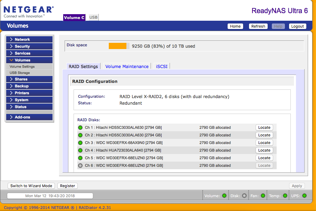Viewport: 316px width, 211px height.
Task: Expand the System menu section
Action: click(29, 100)
